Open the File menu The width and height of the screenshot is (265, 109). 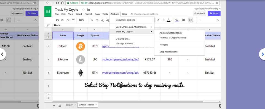pyautogui.click(x=57, y=14)
